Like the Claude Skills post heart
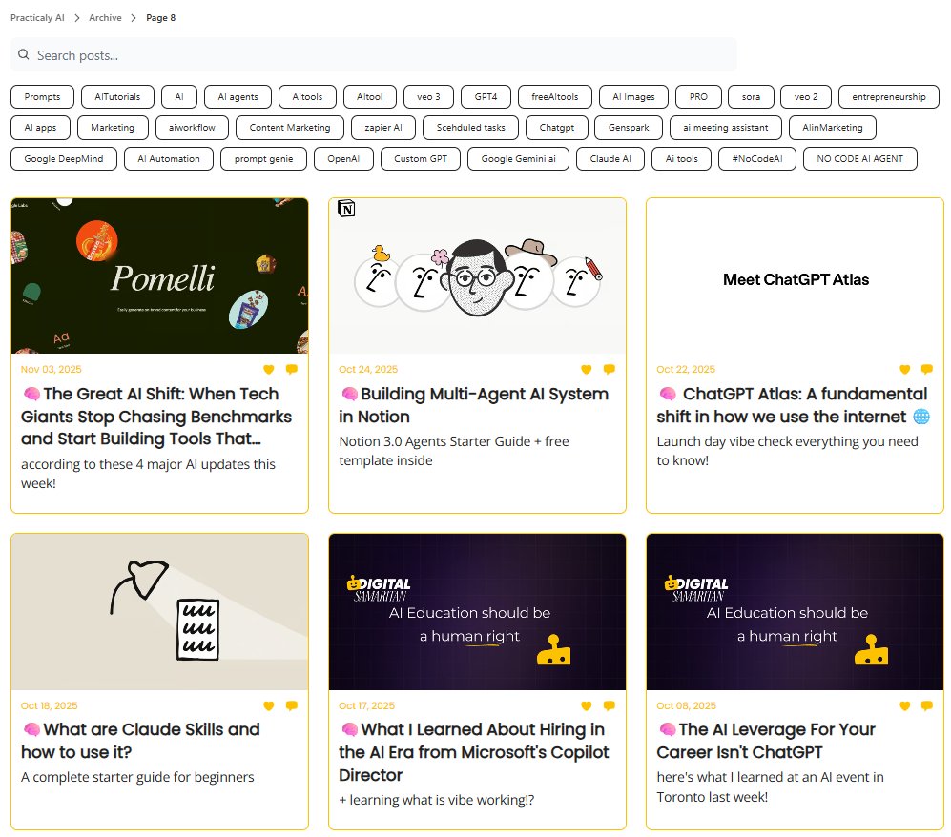Screen dimensions: 951x837 point(269,705)
